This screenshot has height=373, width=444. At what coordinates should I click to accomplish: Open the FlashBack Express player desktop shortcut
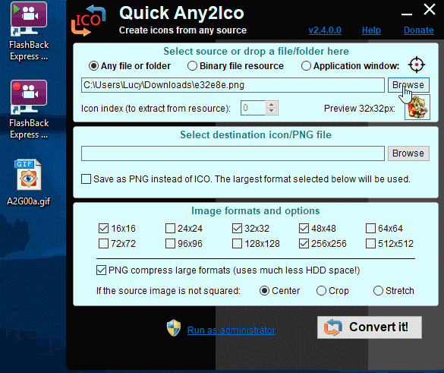29,31
